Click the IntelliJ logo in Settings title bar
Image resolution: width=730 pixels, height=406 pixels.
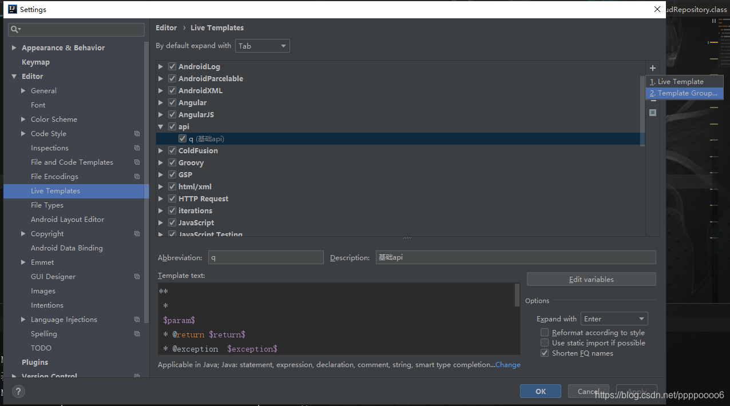(12, 9)
